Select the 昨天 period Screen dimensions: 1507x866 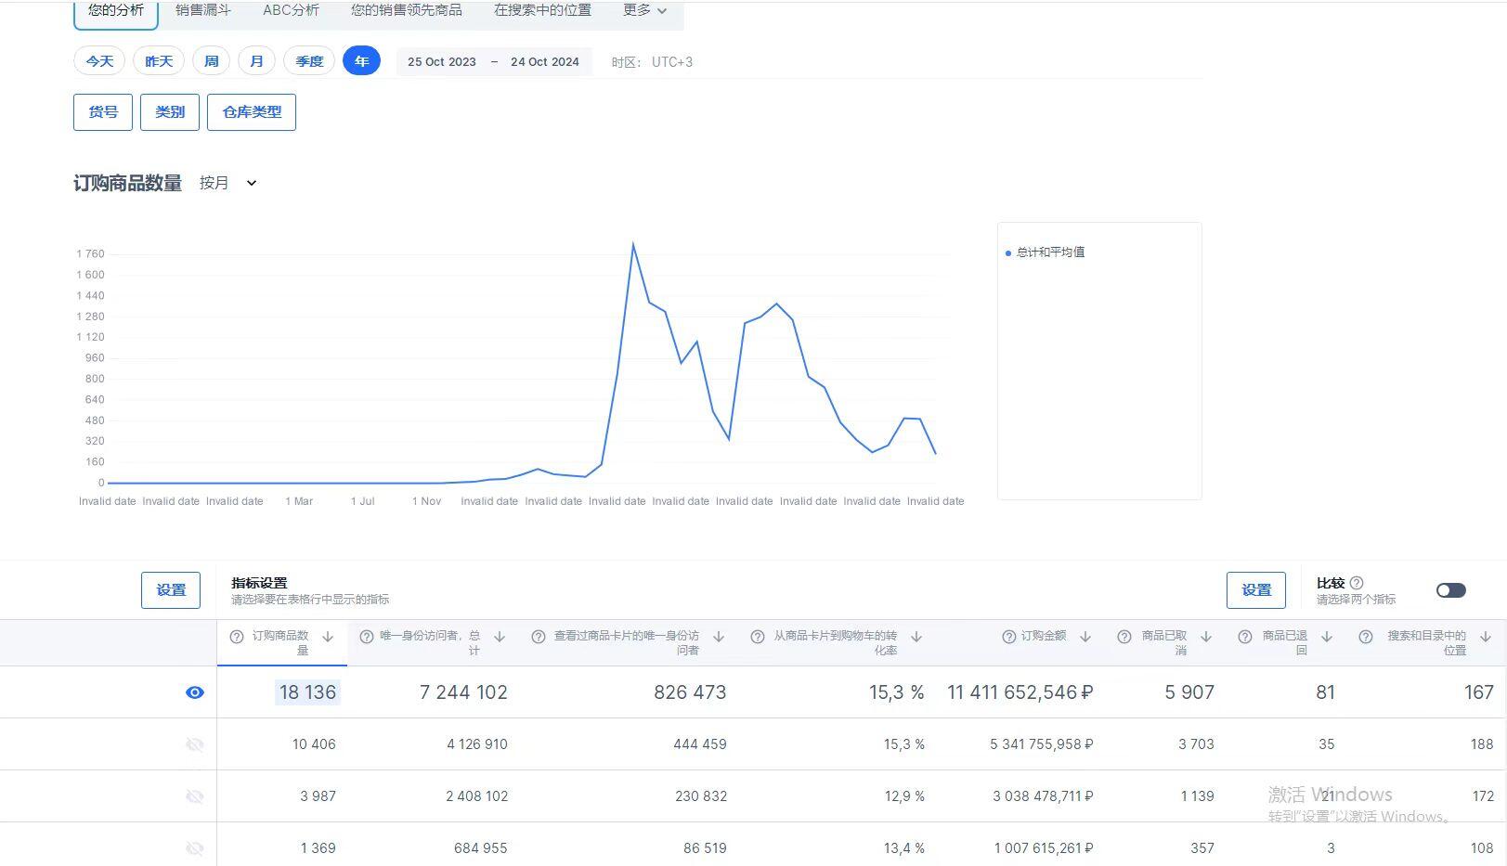159,61
